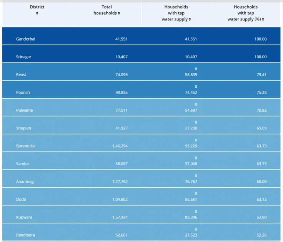Image resolution: width=283 pixels, height=242 pixels.
Task: Click Reasi percentage value 79.41
Action: pyautogui.click(x=261, y=74)
